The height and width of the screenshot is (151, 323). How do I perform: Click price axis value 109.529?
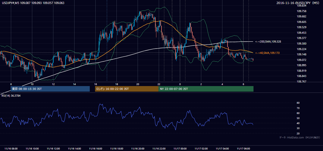[x=302, y=27]
